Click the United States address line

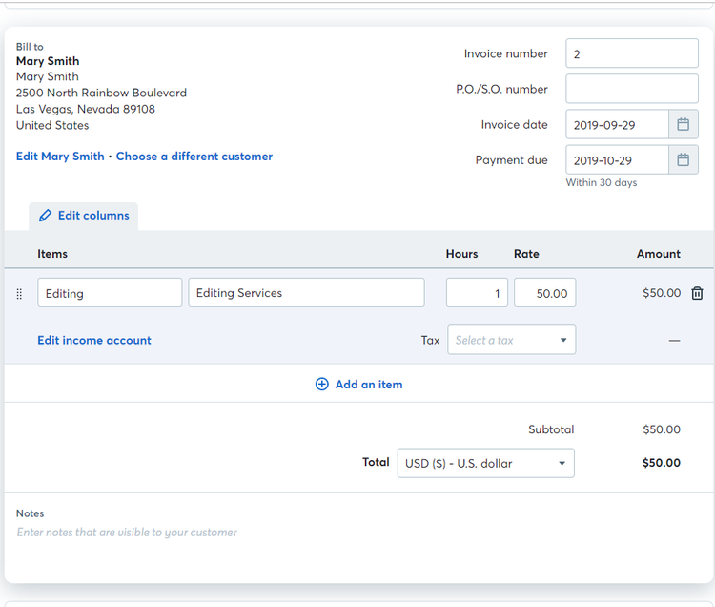[52, 126]
